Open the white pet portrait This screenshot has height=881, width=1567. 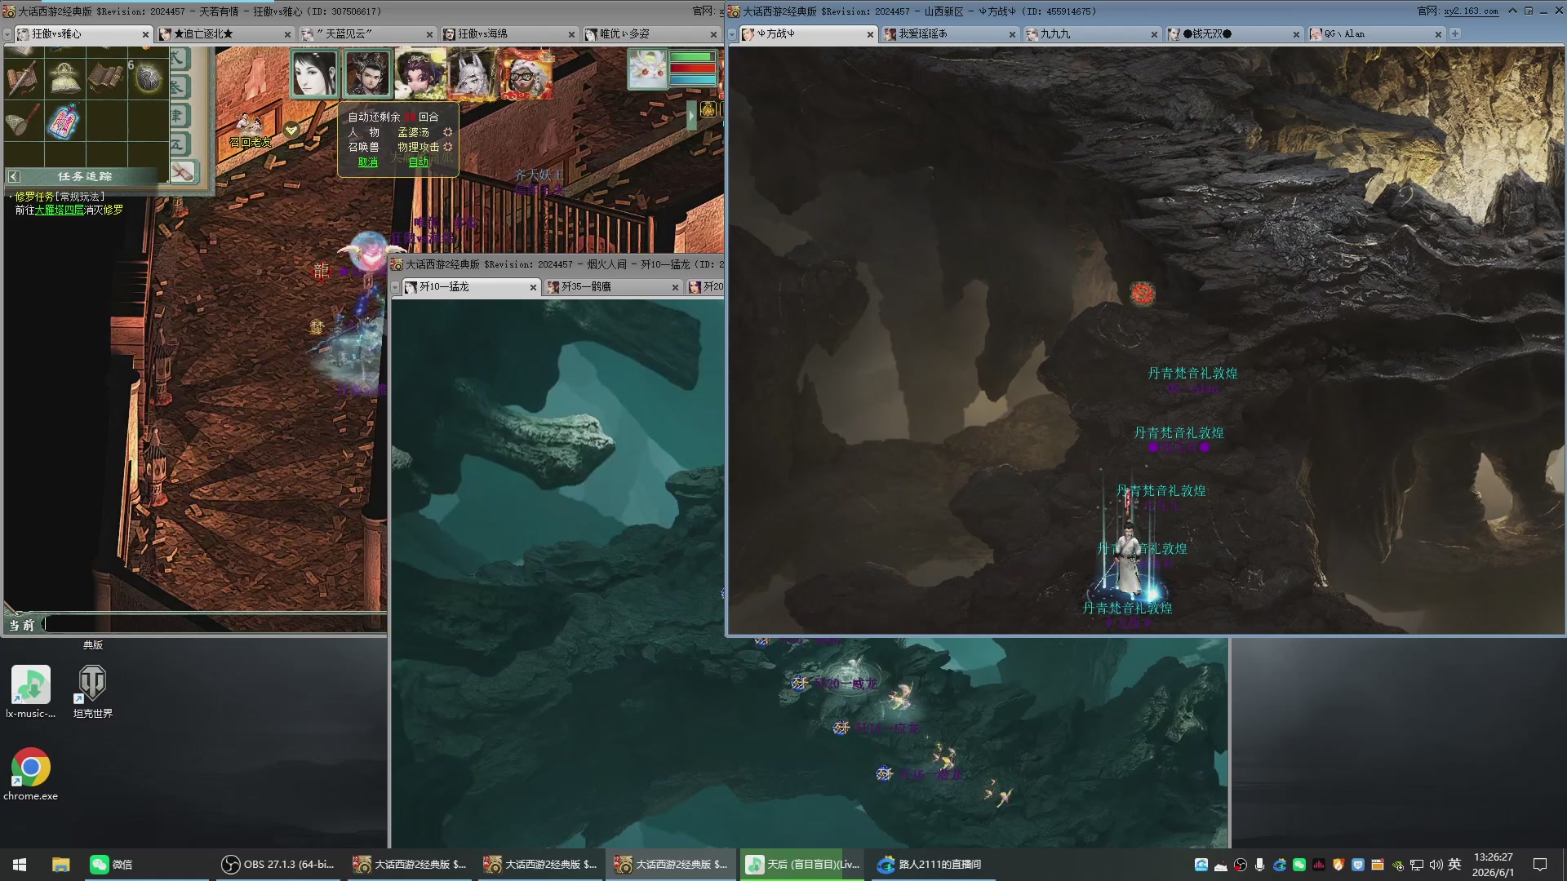point(647,69)
